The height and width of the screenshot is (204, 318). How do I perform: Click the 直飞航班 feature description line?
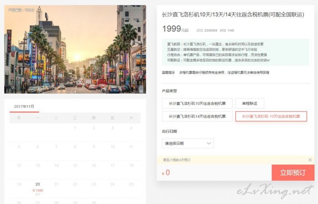(x=215, y=44)
